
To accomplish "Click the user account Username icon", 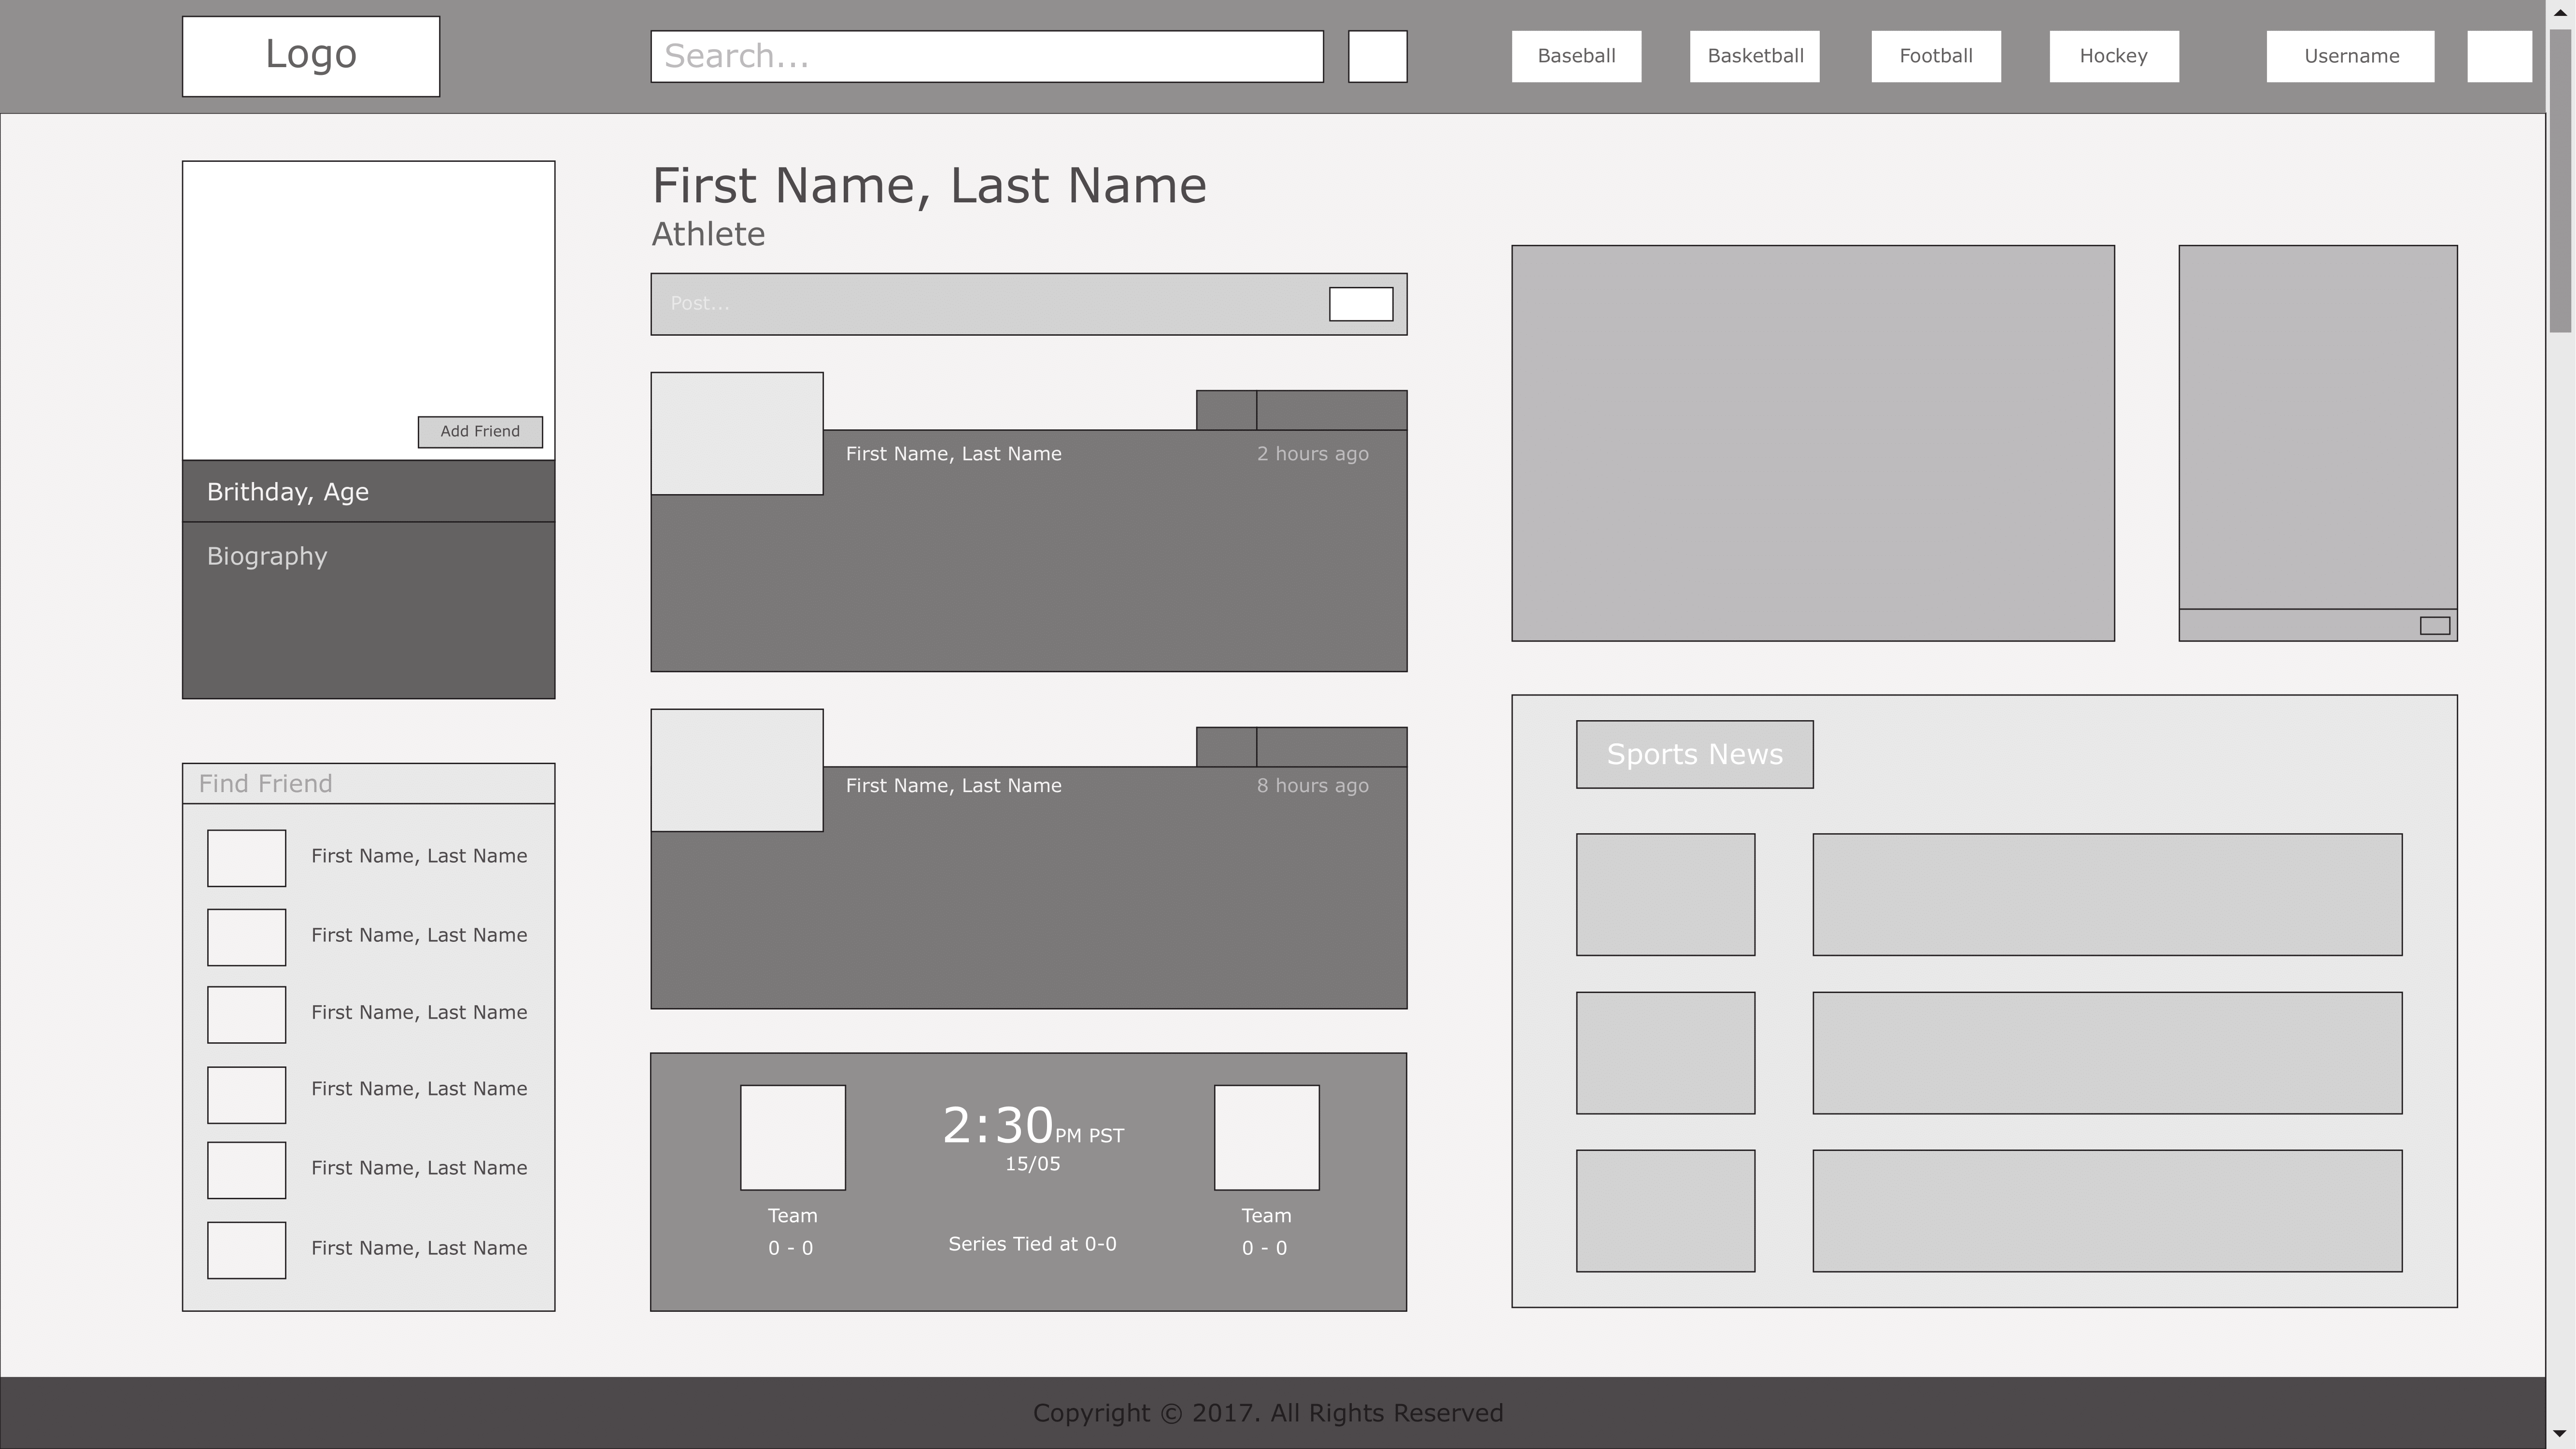I will tap(2500, 55).
